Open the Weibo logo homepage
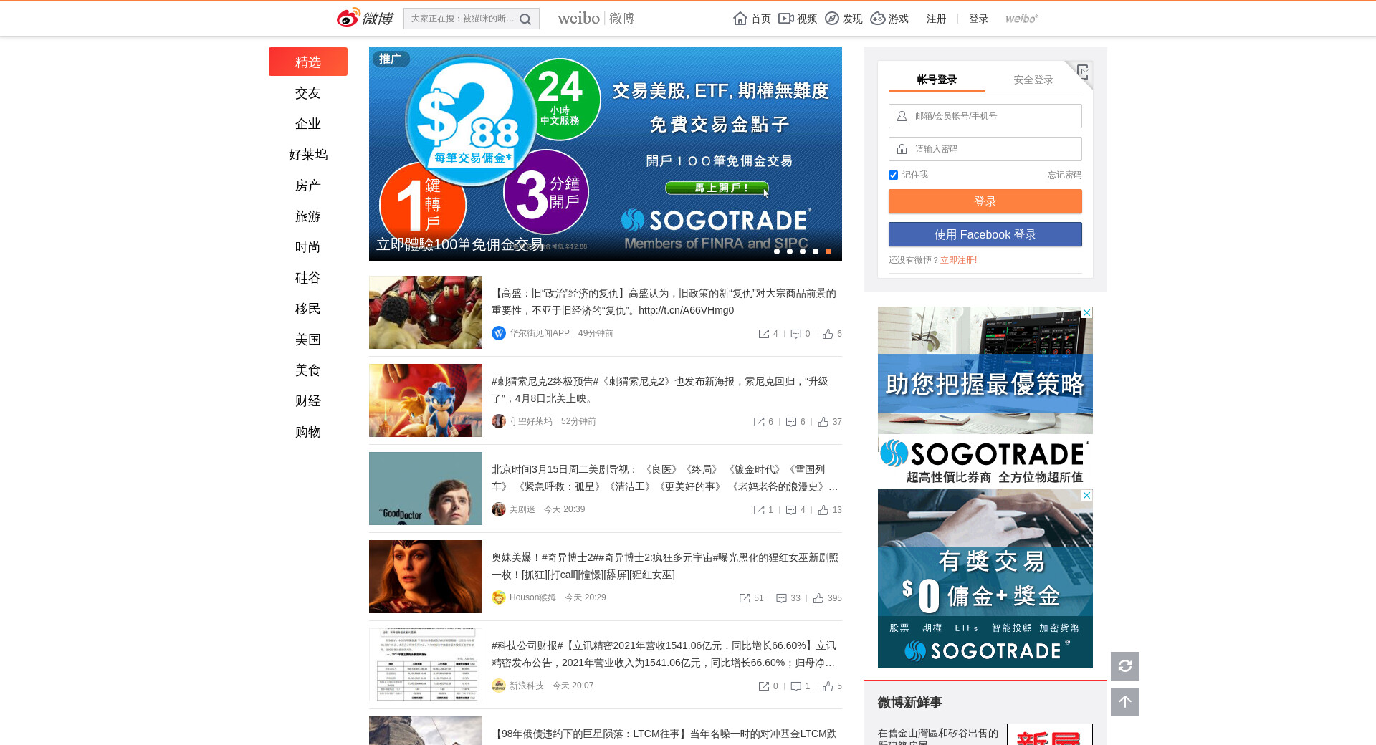1376x745 pixels. [x=365, y=19]
